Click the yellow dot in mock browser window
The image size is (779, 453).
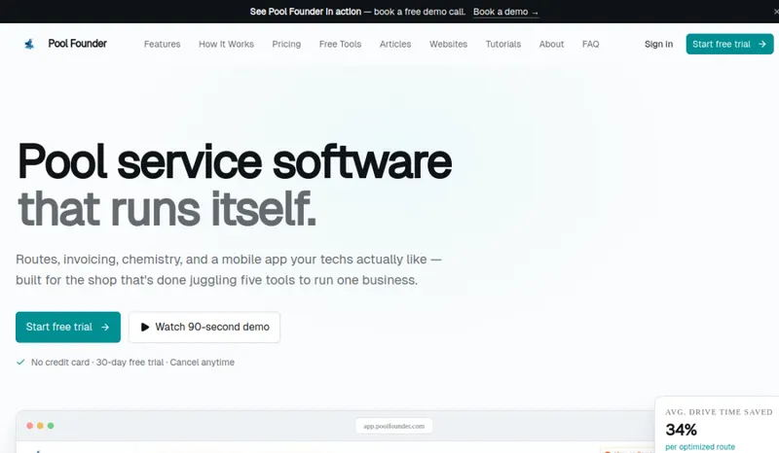pyautogui.click(x=40, y=426)
